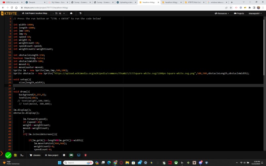Click the commented text(weight,100,500) line
266x166 pixels.
point(34,101)
